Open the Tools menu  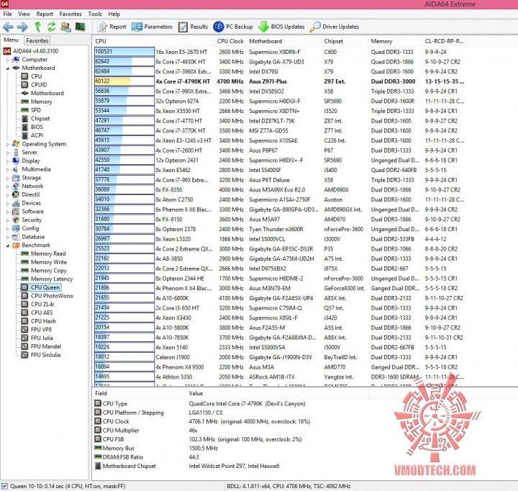coord(95,14)
